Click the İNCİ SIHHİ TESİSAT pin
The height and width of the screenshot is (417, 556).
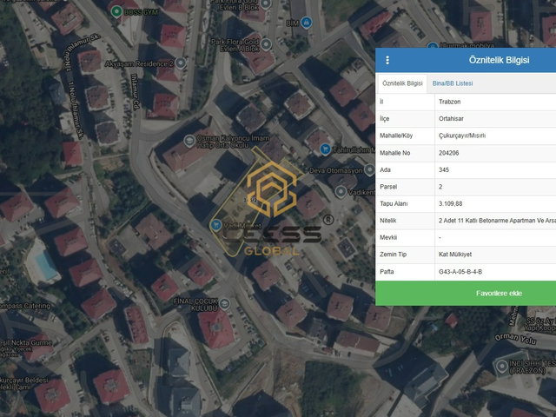coord(502,367)
